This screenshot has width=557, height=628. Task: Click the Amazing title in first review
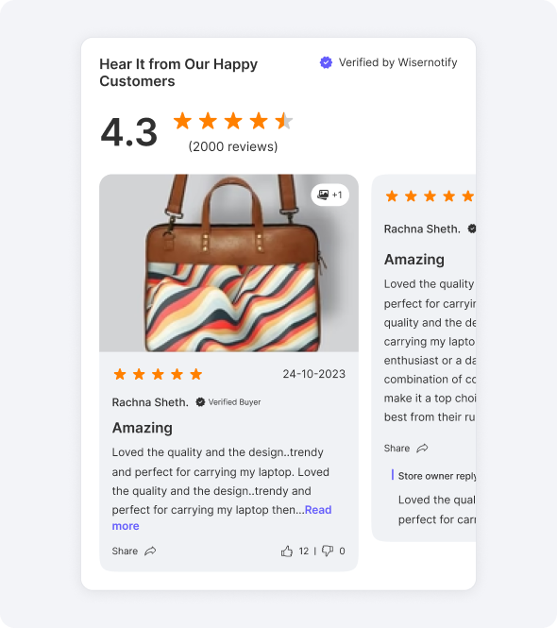tap(143, 428)
